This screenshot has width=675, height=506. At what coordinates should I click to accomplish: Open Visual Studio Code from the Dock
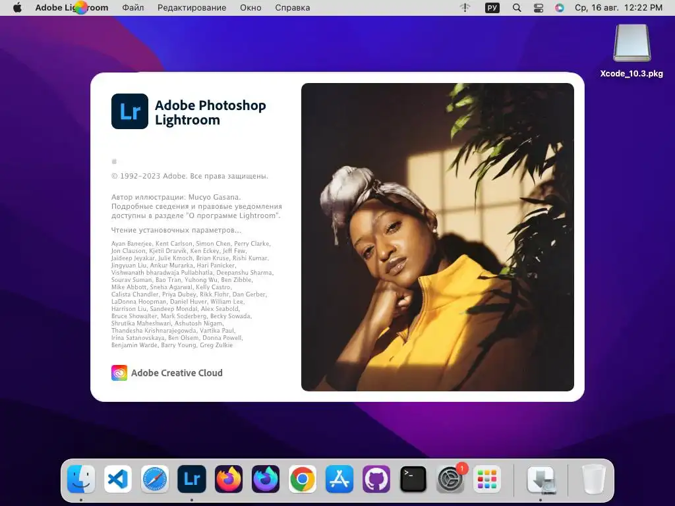click(x=118, y=478)
